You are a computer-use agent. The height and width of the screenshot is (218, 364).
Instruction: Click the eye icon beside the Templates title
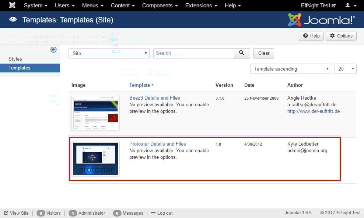(x=13, y=19)
